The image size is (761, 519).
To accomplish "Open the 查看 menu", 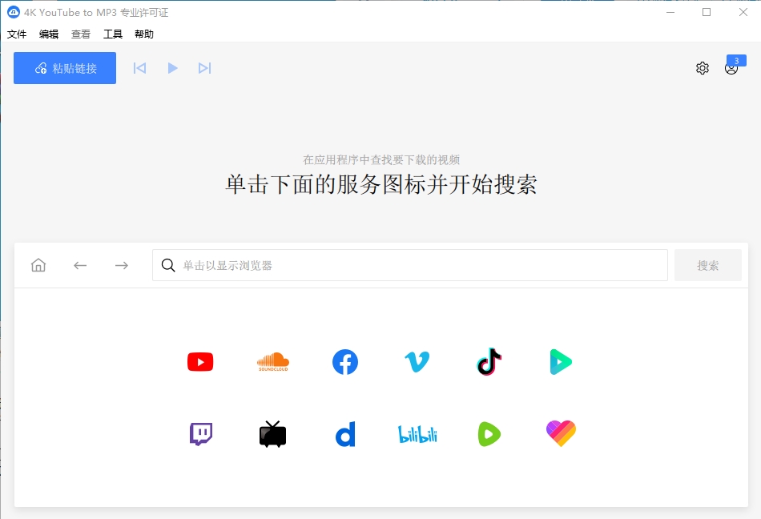I will [x=81, y=34].
